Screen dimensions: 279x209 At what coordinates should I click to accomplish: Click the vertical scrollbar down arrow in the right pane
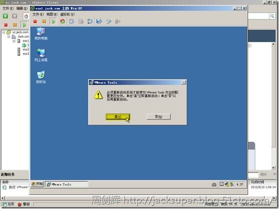[273, 168]
